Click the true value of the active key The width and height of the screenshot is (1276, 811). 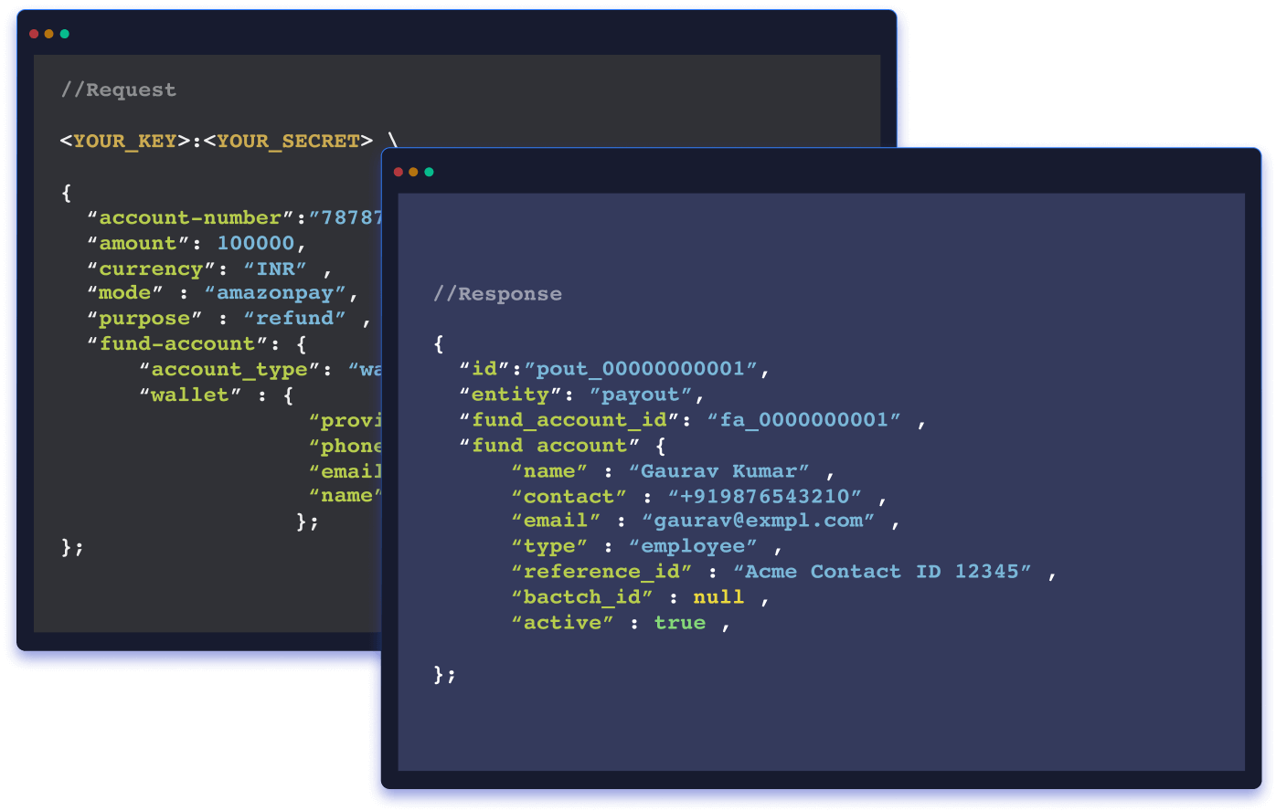[x=680, y=623]
